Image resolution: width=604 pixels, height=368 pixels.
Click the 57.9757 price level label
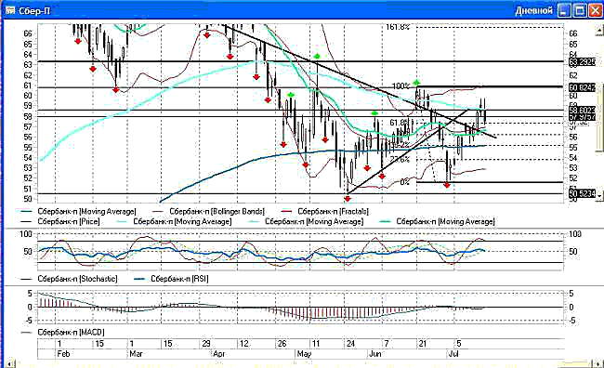[x=582, y=117]
